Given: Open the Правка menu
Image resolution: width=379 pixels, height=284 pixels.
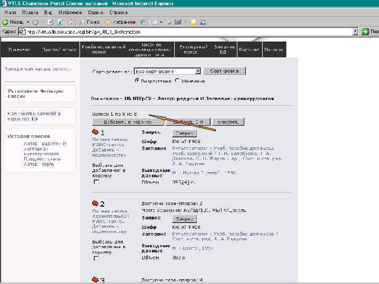Looking at the screenshot, I should coord(30,13).
